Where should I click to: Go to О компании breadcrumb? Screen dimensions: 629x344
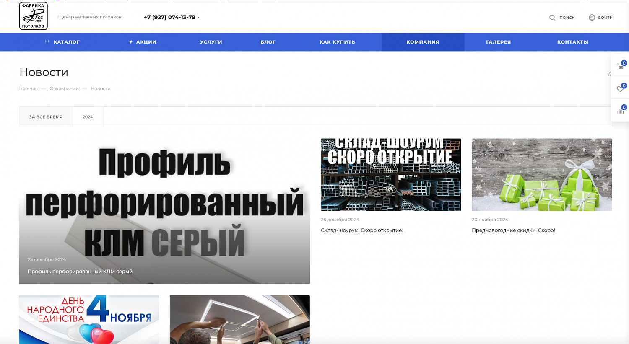[64, 88]
